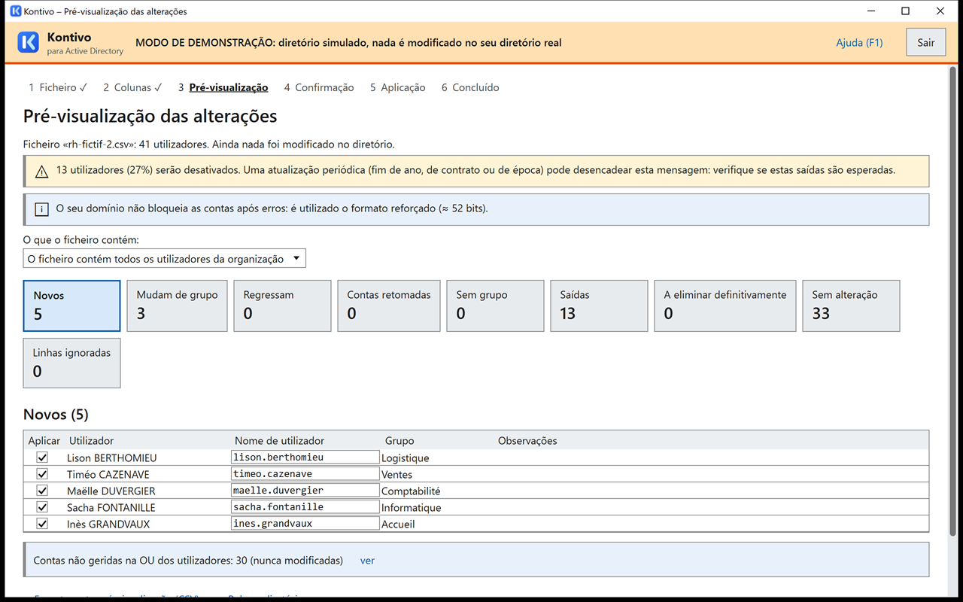Toggle the checkbox for Inès GRANDVAUX

coord(42,524)
